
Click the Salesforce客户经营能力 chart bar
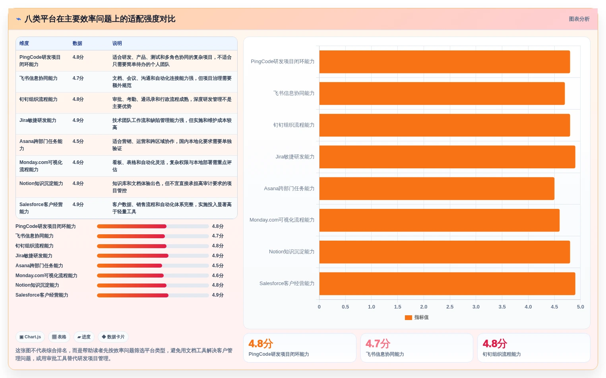click(447, 283)
